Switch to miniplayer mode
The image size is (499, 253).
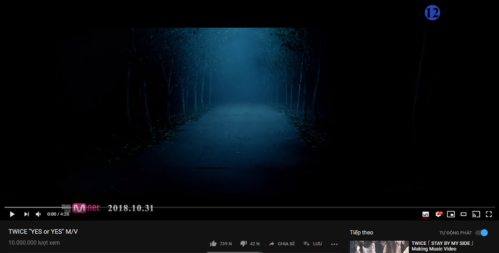click(x=451, y=214)
